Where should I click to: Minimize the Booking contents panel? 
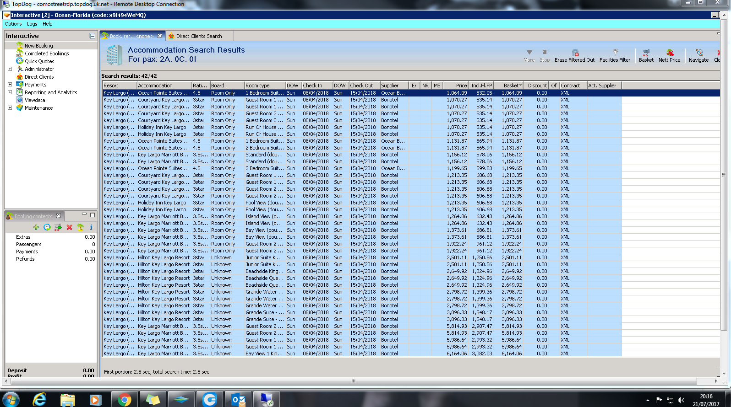(84, 215)
